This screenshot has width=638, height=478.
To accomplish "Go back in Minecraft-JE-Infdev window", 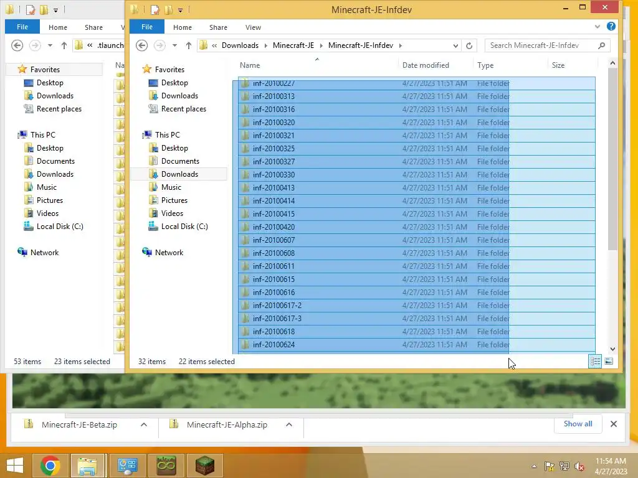I will (141, 45).
